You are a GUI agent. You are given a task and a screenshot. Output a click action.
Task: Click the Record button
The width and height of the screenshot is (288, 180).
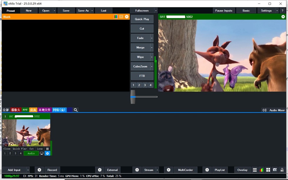click(x=52, y=170)
